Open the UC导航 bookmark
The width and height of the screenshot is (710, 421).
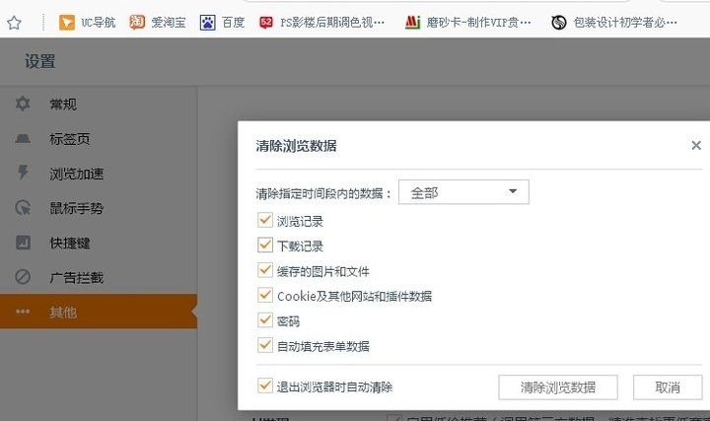tap(88, 22)
